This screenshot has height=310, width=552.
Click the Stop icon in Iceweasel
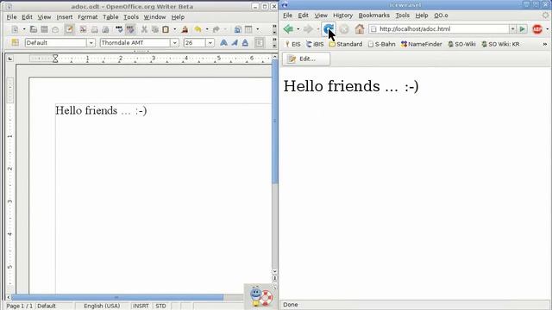[x=344, y=29]
